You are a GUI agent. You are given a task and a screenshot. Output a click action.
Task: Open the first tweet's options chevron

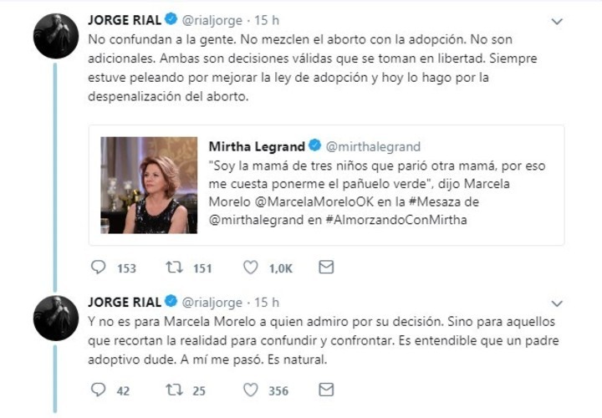point(559,20)
